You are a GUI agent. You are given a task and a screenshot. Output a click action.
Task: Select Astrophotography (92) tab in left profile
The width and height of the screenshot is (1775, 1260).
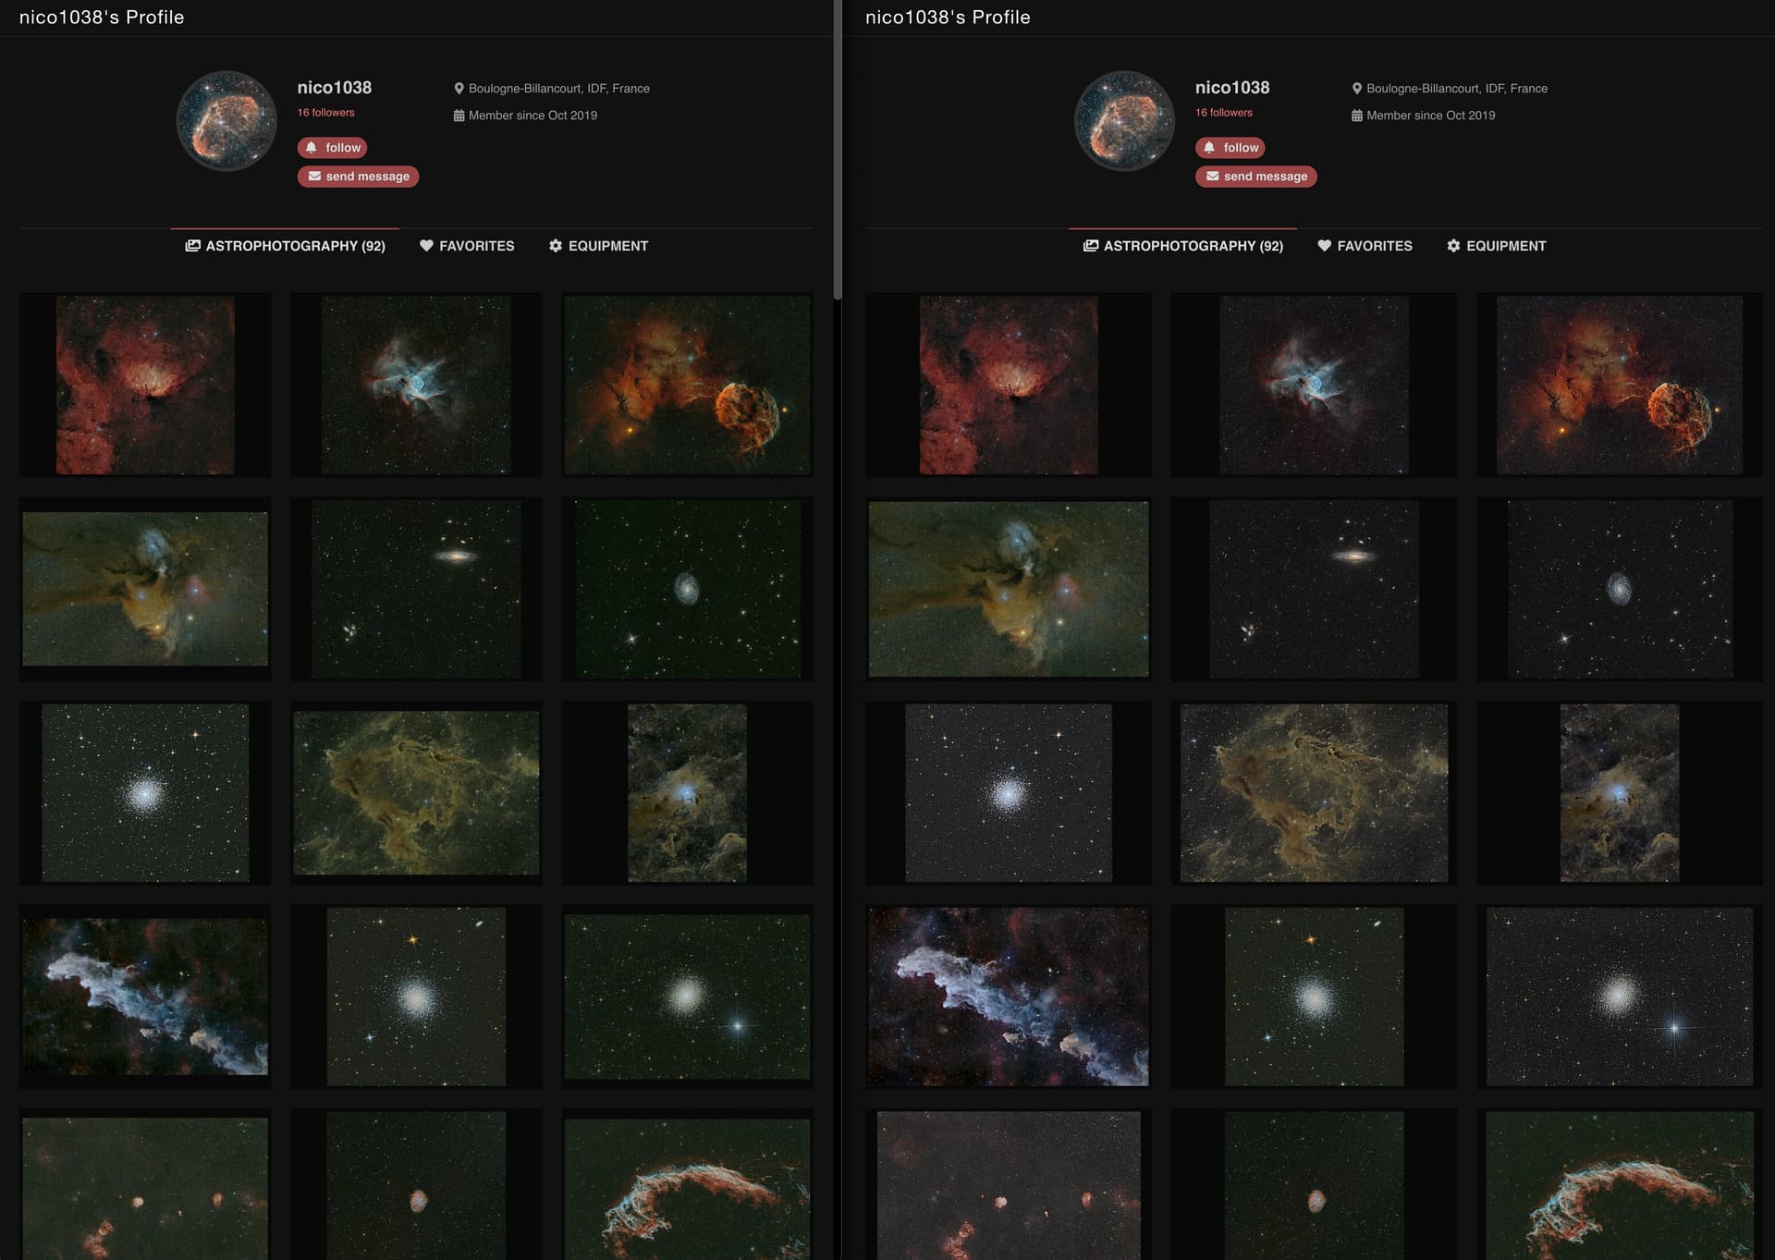[285, 246]
